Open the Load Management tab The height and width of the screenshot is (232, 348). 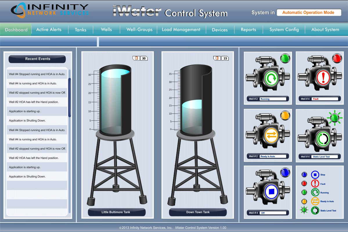[181, 30]
